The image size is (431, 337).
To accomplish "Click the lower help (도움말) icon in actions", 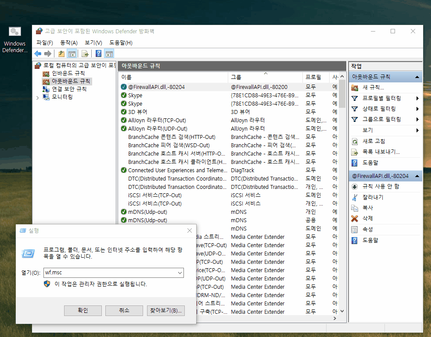I will click(x=355, y=241).
